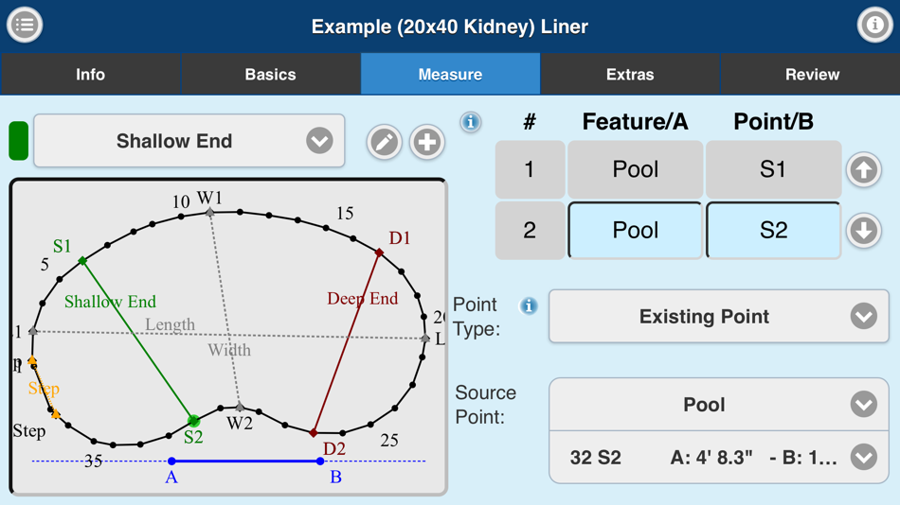Tap blue reference point B

click(320, 461)
